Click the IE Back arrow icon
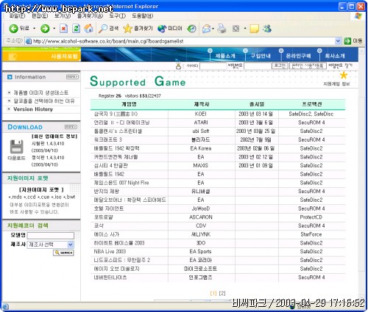The image size is (368, 312). point(13,29)
